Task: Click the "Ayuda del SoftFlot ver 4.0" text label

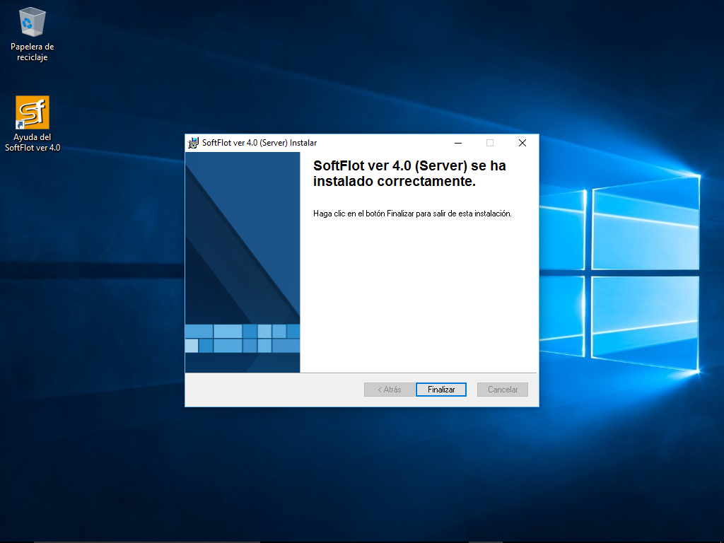Action: point(33,142)
